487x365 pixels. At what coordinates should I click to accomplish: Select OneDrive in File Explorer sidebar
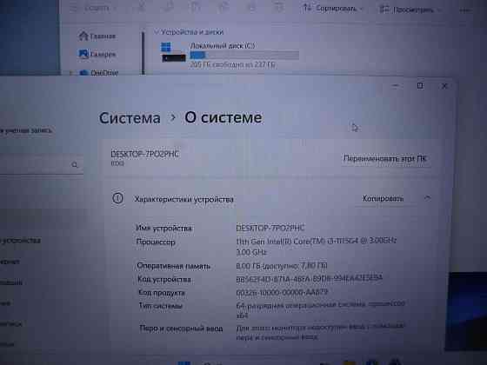[x=99, y=73]
